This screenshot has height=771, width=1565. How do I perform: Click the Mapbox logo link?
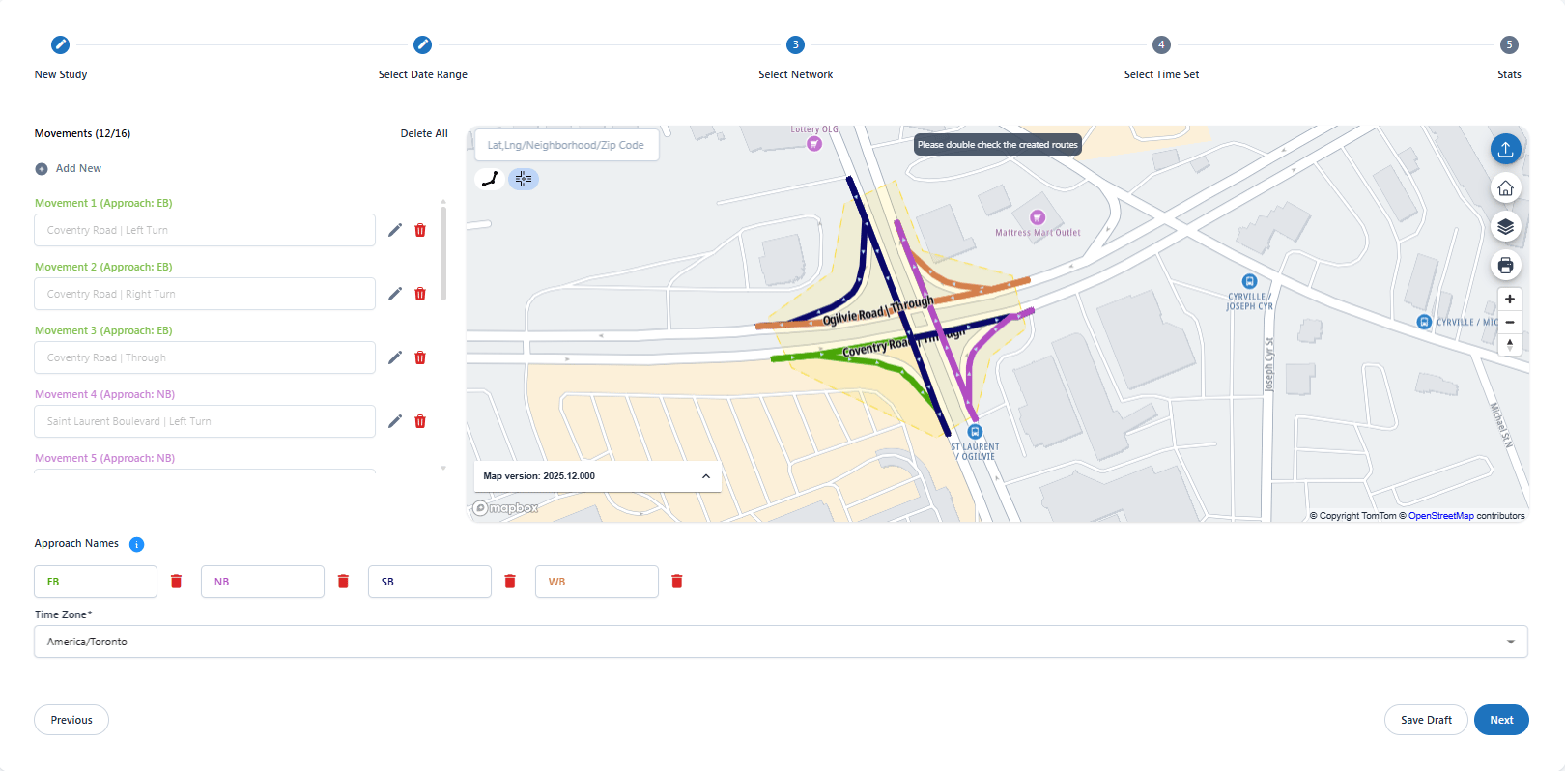point(505,508)
